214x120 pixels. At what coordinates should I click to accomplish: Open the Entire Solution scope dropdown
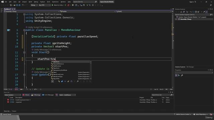point(12,95)
